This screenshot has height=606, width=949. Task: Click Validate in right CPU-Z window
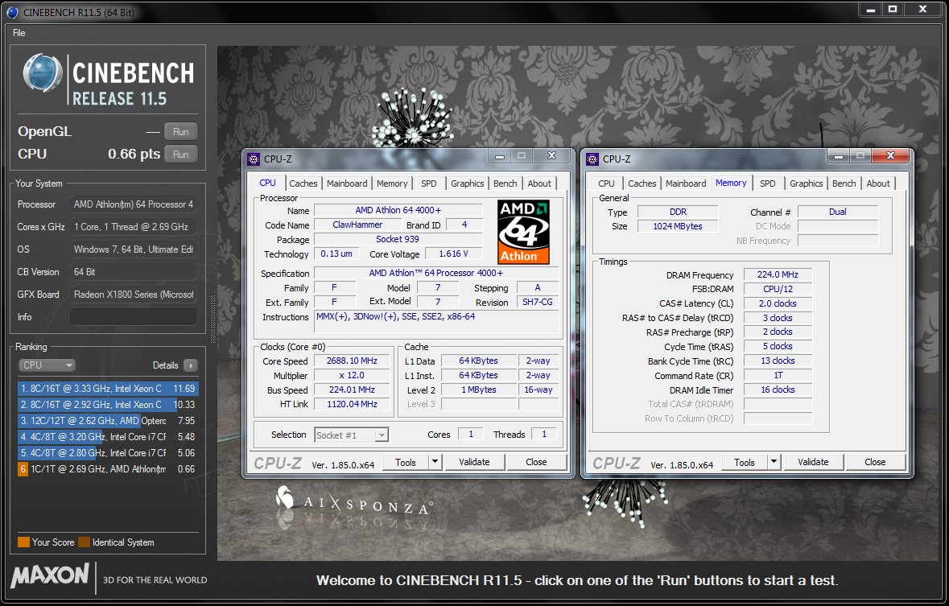point(814,463)
